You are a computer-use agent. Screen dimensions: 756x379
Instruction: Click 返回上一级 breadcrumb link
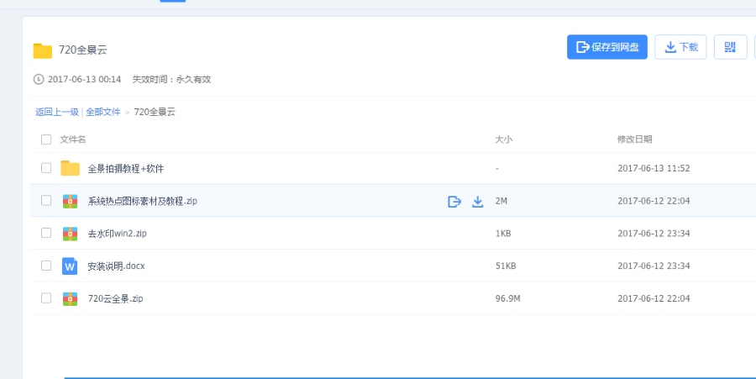(57, 112)
